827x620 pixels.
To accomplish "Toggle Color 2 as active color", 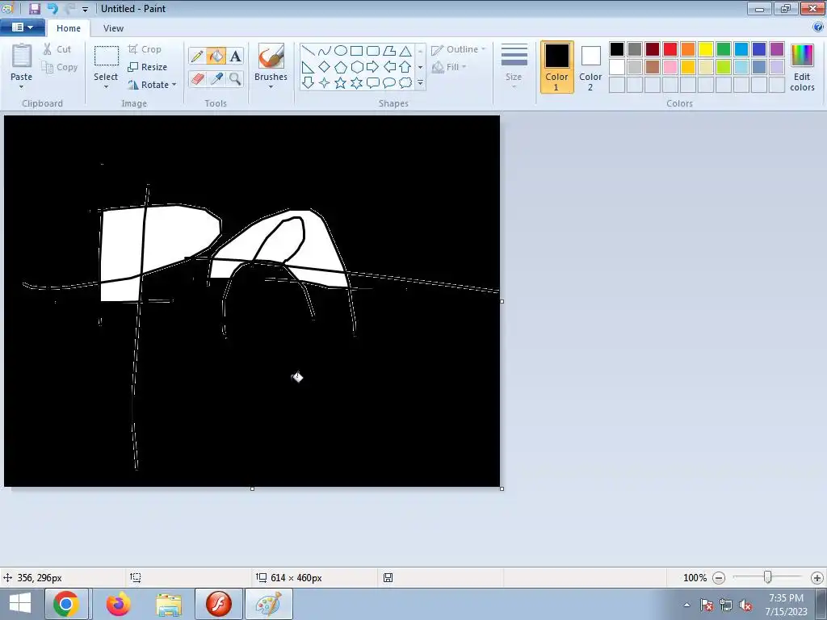I will coord(590,67).
